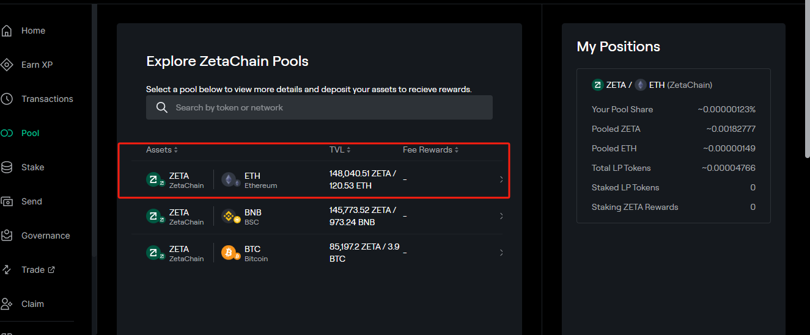Click the Send wallet icon
The width and height of the screenshot is (810, 335).
7,201
